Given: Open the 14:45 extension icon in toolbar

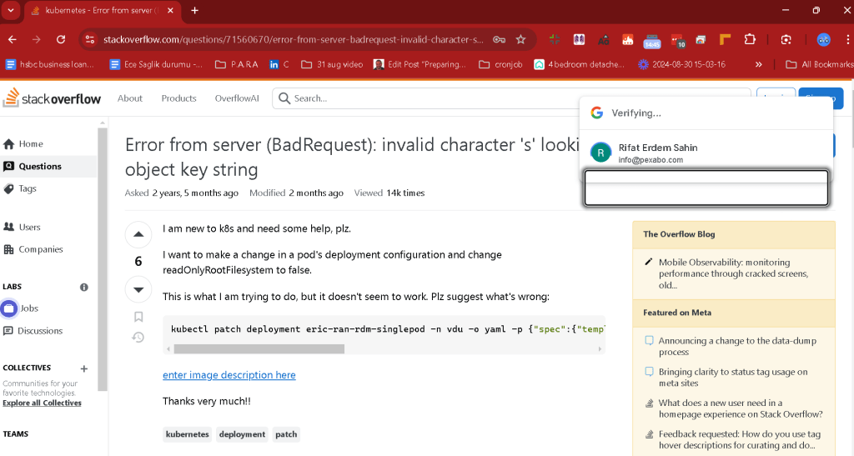Looking at the screenshot, I should point(652,40).
